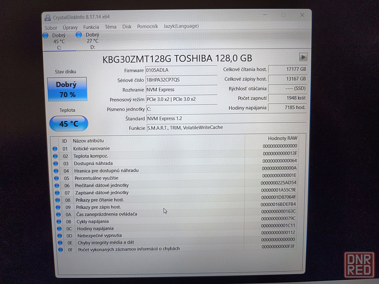The image size is (379, 284).
Task: Click total host reads value 17177 GB
Action: pyautogui.click(x=288, y=69)
